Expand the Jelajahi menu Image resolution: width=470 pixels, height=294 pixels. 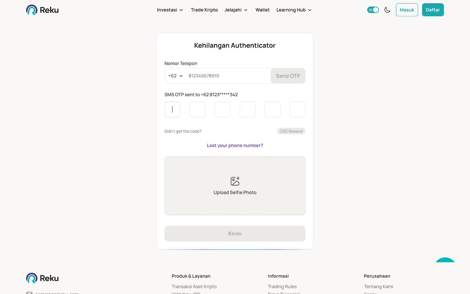(236, 10)
